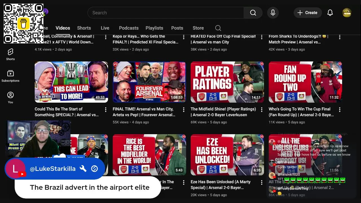Image resolution: width=361 pixels, height=203 pixels.
Task: Open the account avatar menu
Action: tap(347, 13)
